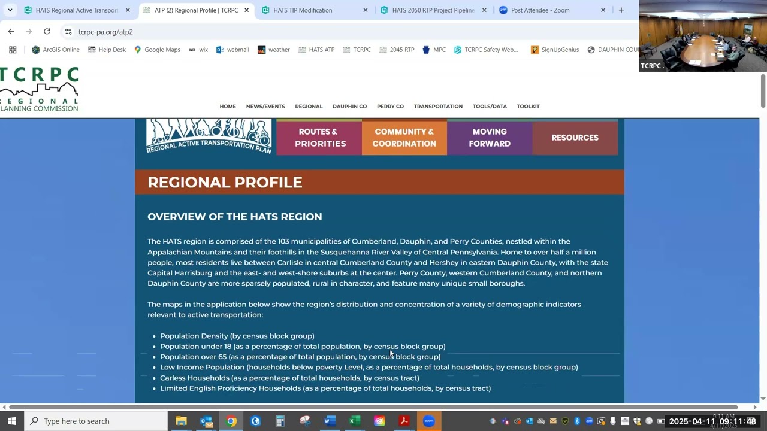Click the Windows taskbar search box
Image resolution: width=767 pixels, height=431 pixels.
[96, 421]
